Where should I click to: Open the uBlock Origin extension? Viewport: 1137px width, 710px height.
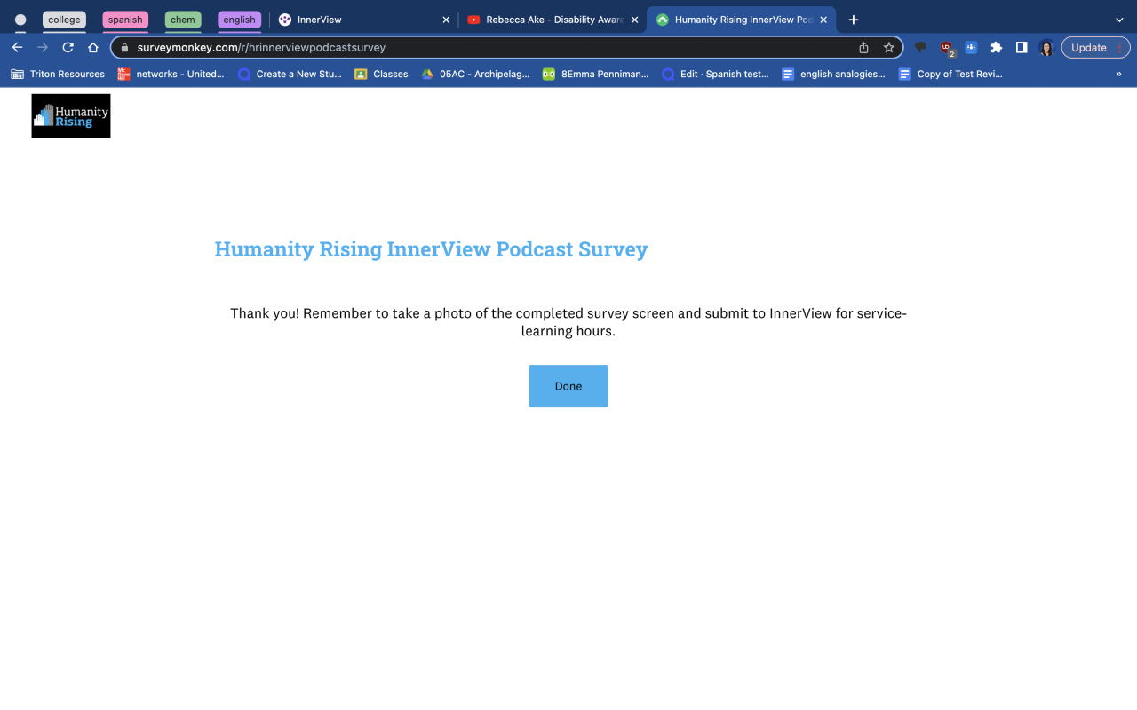pos(947,49)
